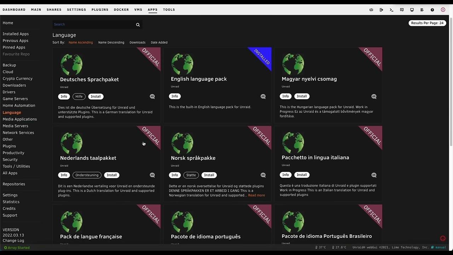The image size is (453, 255).
Task: Click the round badge icon on Deutsches Sprachpaket card
Action: (152, 96)
